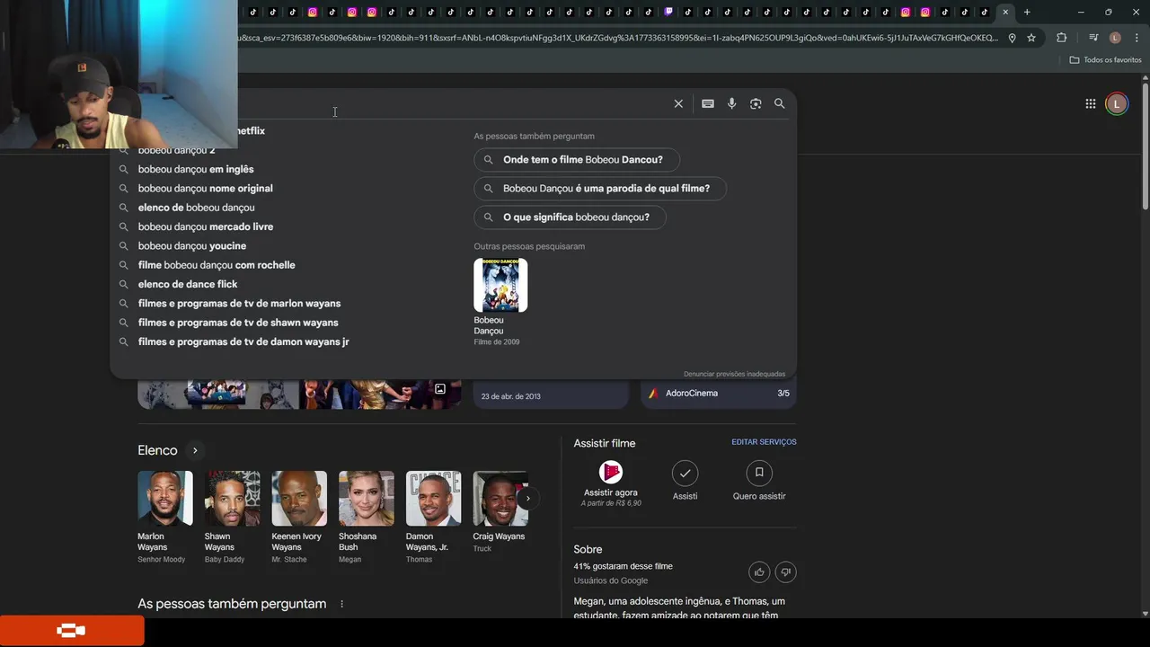Viewport: 1150px width, 647px height.
Task: Click EDITAR SERVIÇOS link
Action: [764, 442]
